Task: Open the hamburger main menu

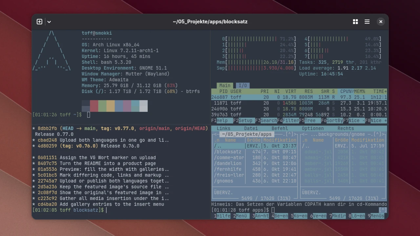Action: tap(367, 22)
